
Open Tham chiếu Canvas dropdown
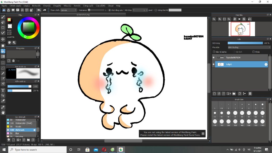69,10
